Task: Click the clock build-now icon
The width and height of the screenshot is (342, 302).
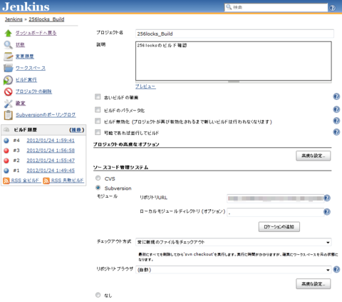Action: click(9, 80)
